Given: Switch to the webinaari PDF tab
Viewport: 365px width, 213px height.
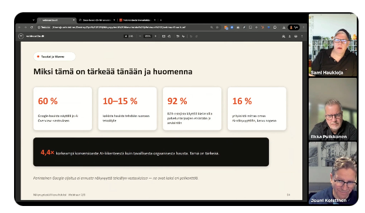Looking at the screenshot, I should [x=57, y=20].
